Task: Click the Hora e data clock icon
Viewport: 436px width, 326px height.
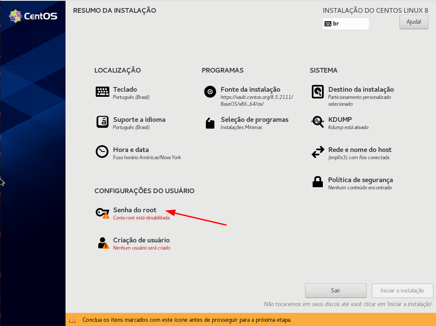Action: click(102, 152)
